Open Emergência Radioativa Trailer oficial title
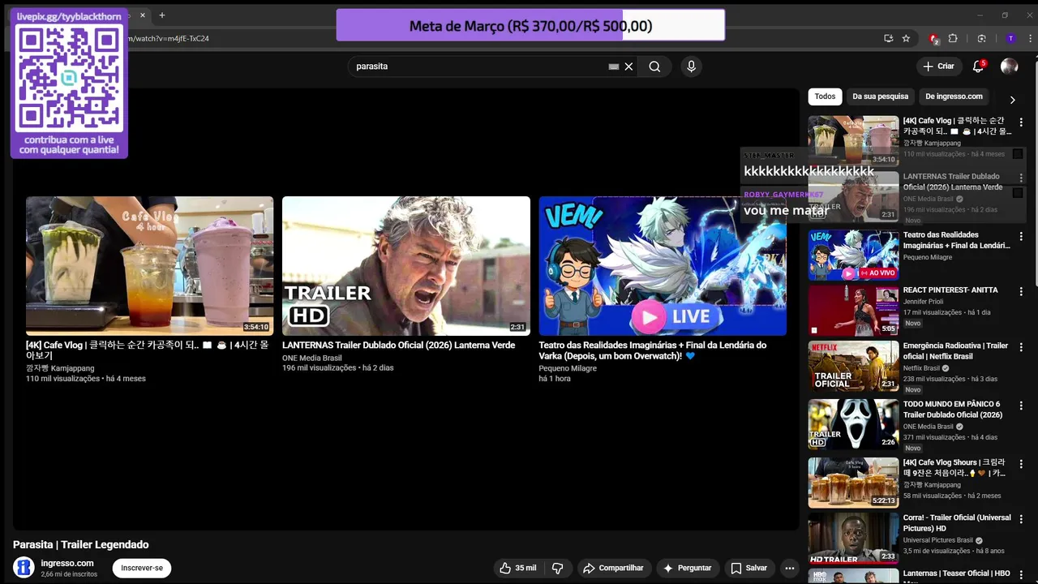1038x584 pixels. (x=955, y=350)
